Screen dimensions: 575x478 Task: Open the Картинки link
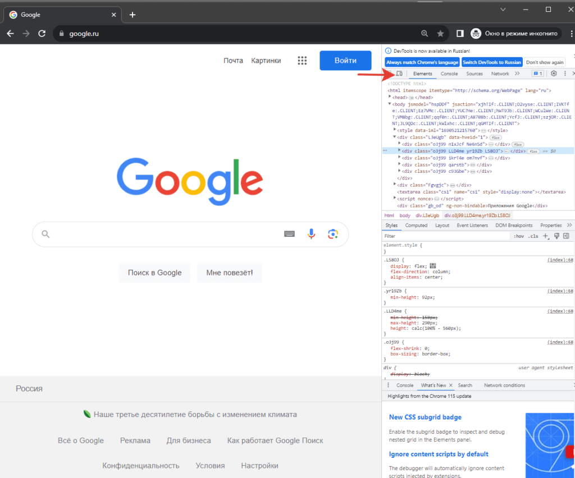tap(266, 61)
